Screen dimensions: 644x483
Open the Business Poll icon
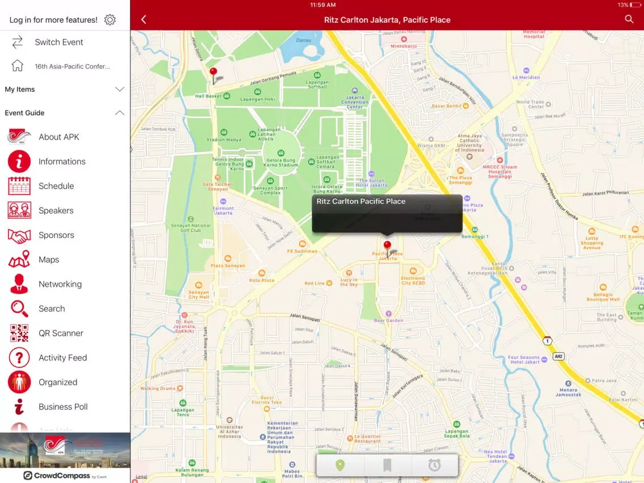(19, 406)
